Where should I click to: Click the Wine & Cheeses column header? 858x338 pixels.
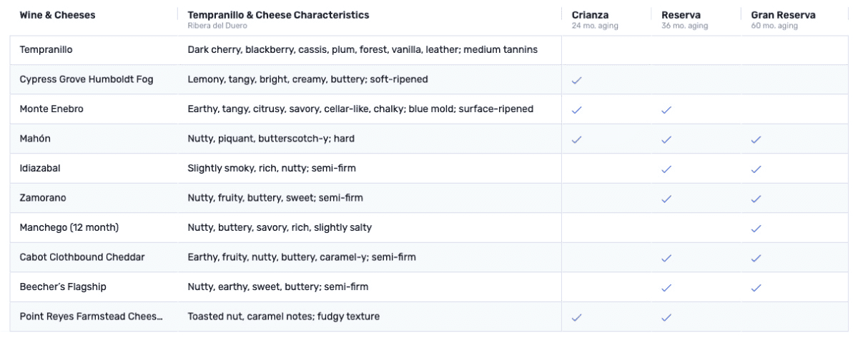(58, 15)
